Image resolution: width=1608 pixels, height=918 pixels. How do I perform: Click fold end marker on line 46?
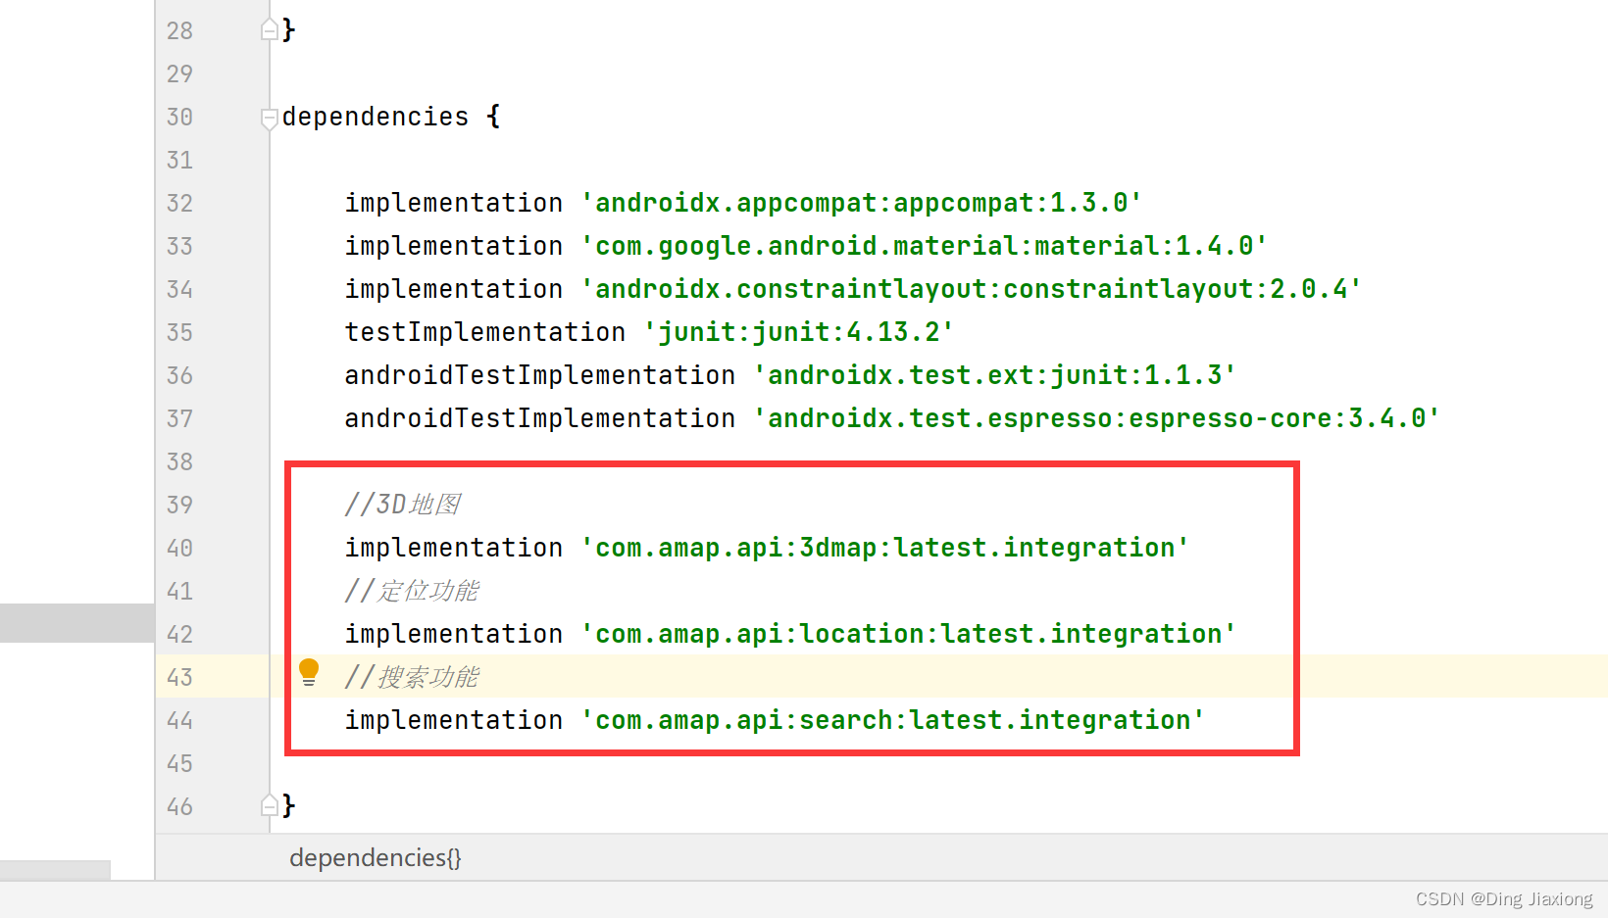[x=270, y=805]
